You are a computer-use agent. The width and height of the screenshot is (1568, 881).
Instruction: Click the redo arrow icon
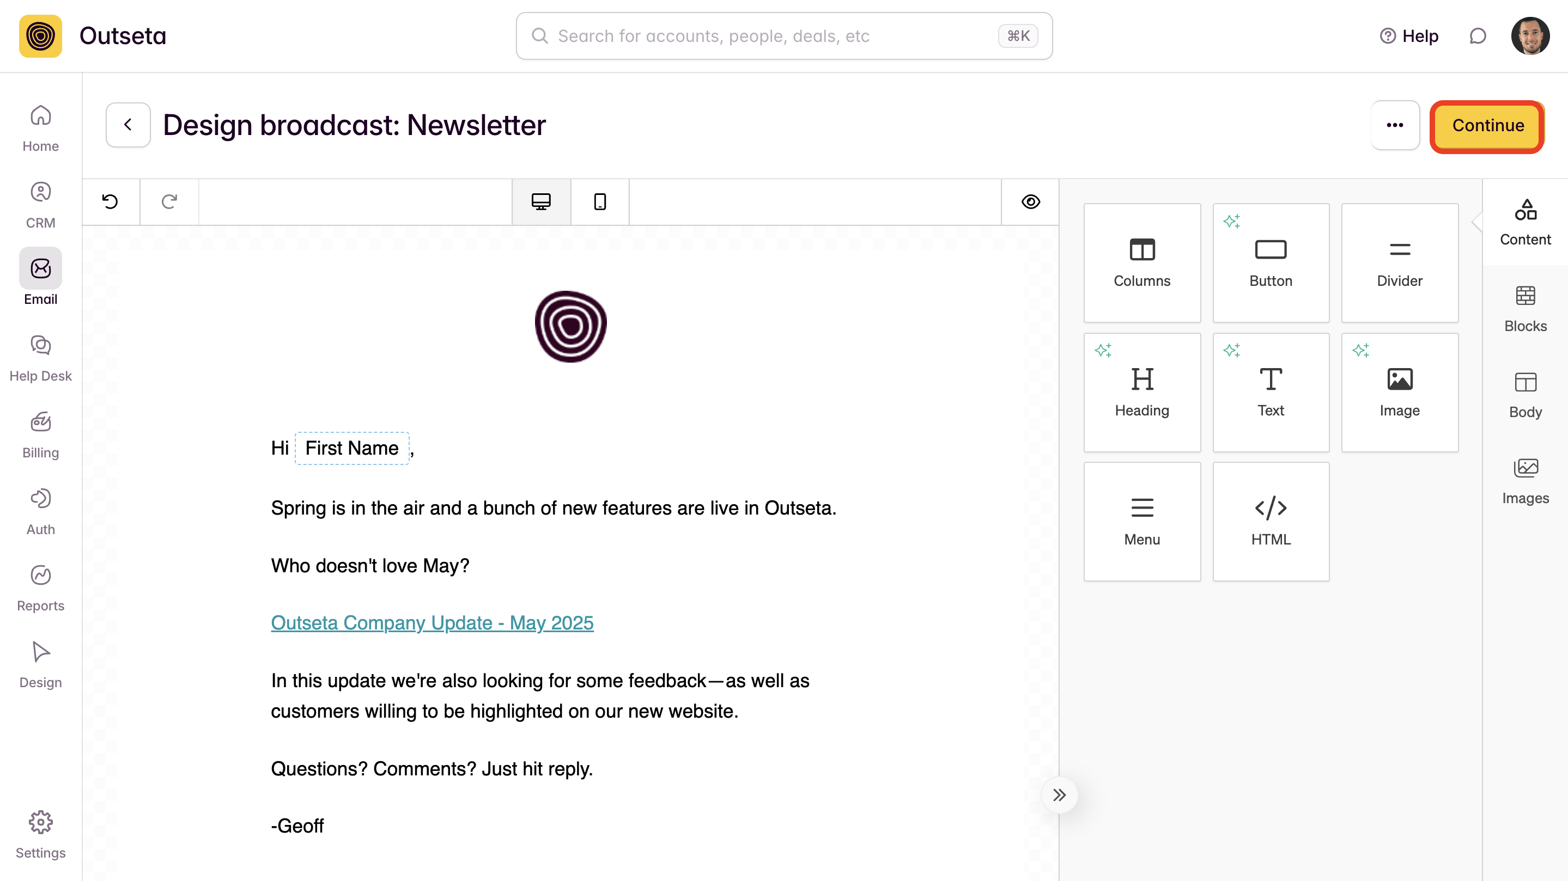pos(169,201)
